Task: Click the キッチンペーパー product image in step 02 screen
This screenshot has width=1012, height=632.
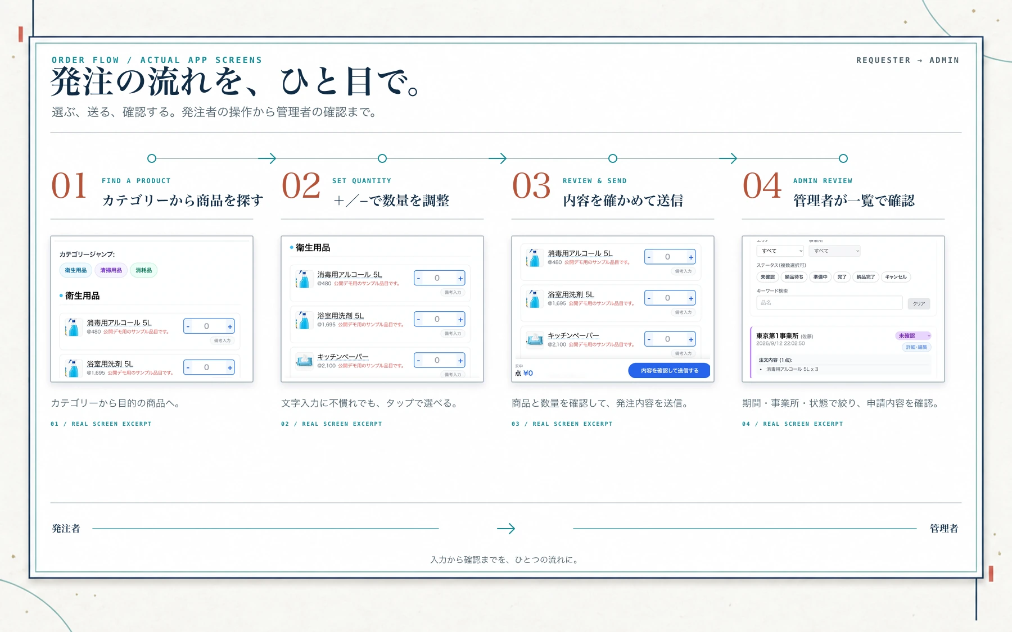Action: point(304,361)
